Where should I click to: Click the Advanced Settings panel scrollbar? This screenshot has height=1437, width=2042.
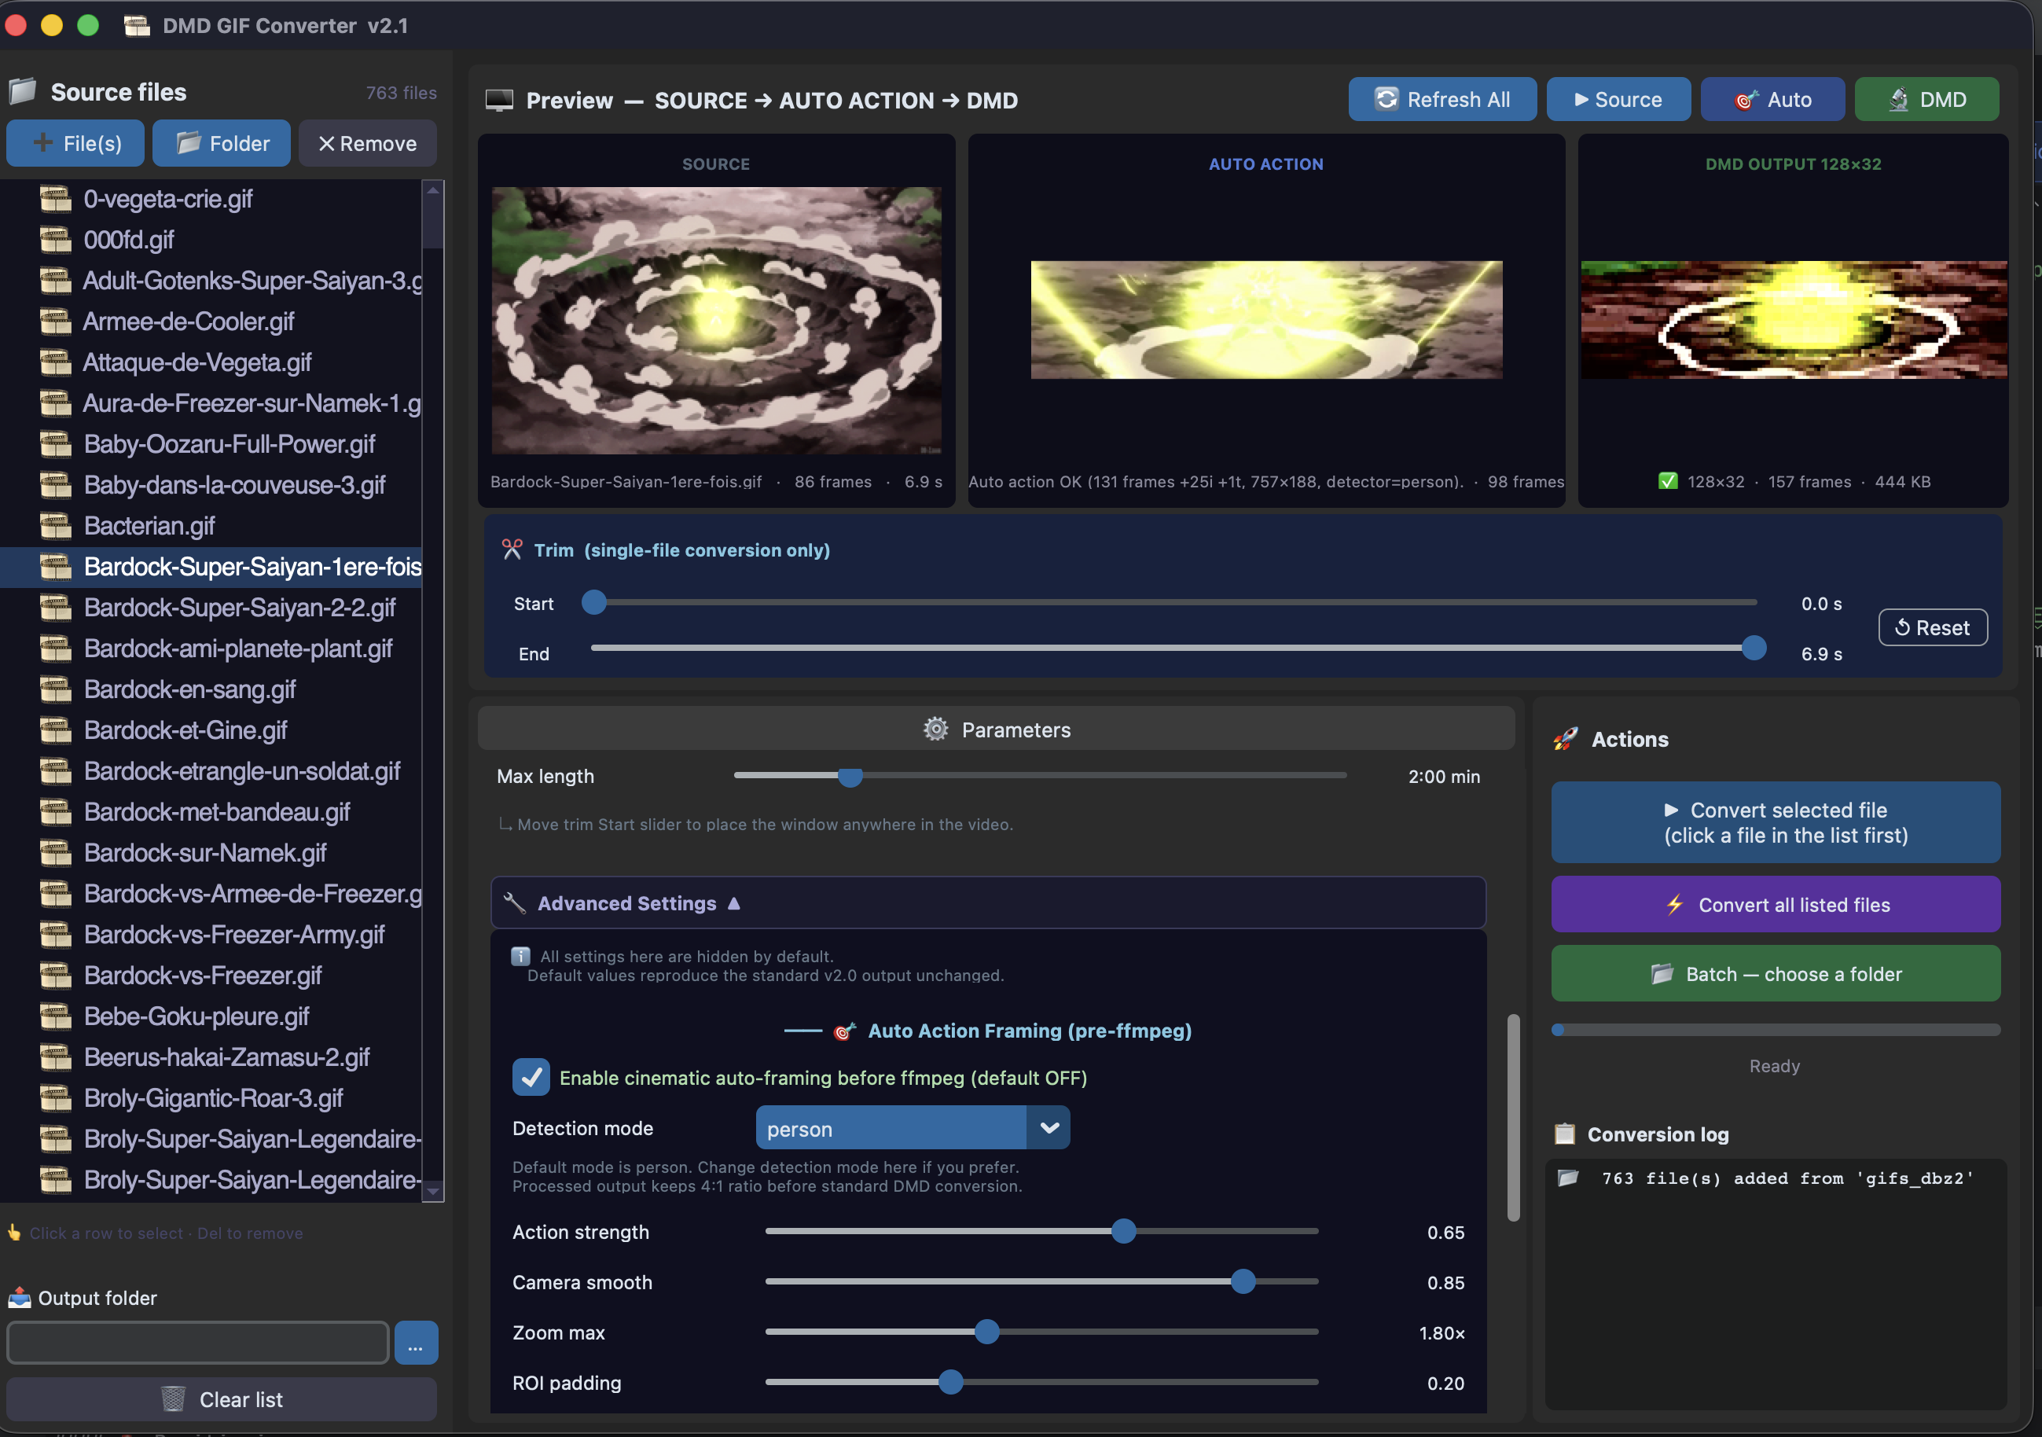point(1513,1118)
